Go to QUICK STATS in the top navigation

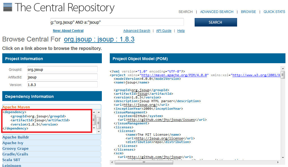(x=274, y=12)
